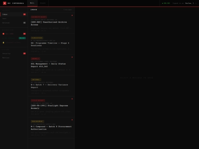Click the W© Internal app title
Image resolution: width=199 pixels, height=149 pixels.
(x=16, y=3)
